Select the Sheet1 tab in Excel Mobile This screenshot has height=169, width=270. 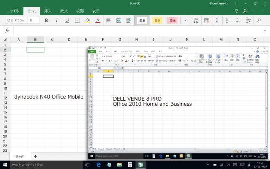pyautogui.click(x=20, y=156)
